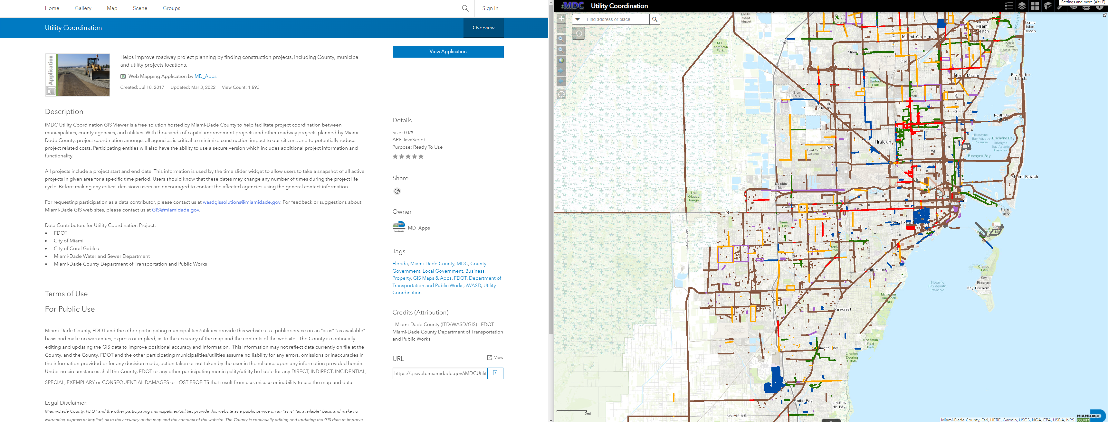Copy the application URL with clipboard icon
The width and height of the screenshot is (1108, 422).
tap(495, 373)
